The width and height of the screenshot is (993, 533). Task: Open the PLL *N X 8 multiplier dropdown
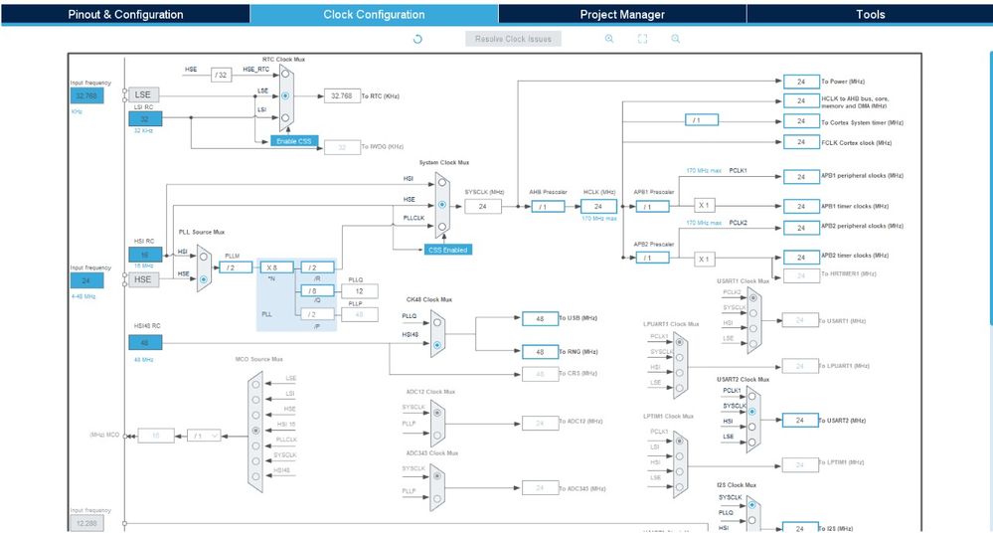276,267
